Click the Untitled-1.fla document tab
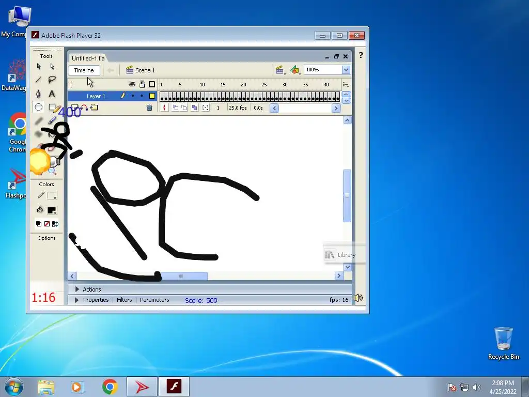The height and width of the screenshot is (397, 529). click(x=88, y=58)
